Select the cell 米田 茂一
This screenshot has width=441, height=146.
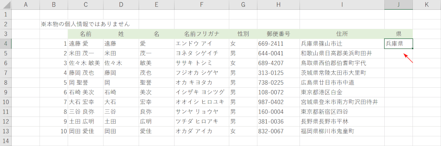pyautogui.click(x=86, y=53)
